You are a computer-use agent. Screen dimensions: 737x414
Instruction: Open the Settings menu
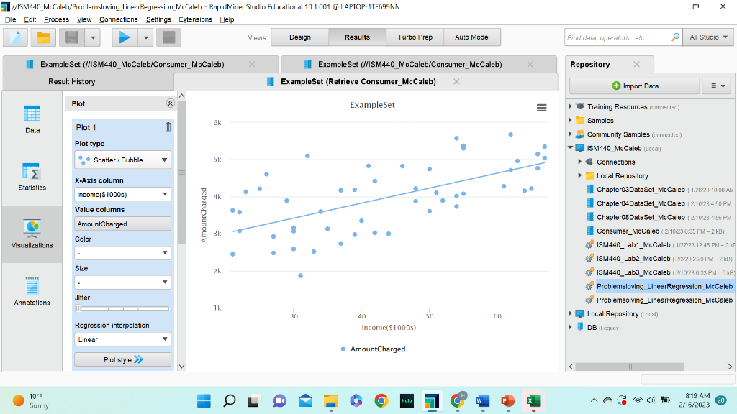point(158,19)
